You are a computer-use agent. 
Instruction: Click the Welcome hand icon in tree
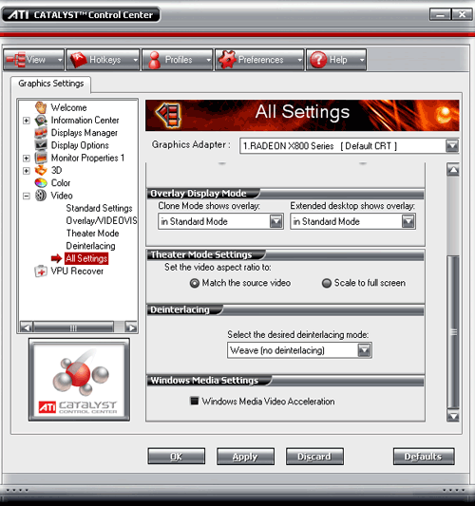[41, 107]
